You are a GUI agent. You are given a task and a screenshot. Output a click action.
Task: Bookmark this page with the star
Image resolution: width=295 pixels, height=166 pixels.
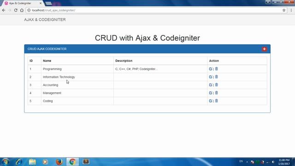[x=284, y=10]
